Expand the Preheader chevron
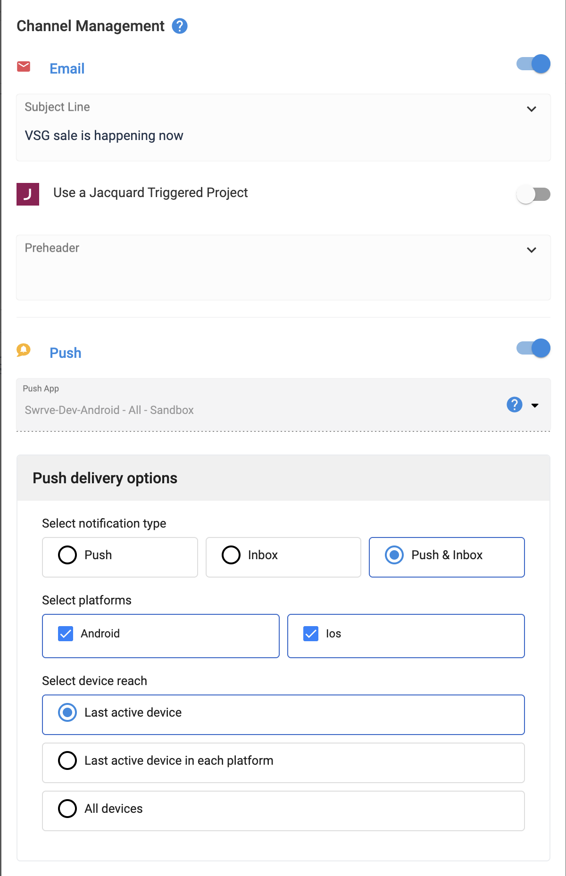 click(532, 250)
